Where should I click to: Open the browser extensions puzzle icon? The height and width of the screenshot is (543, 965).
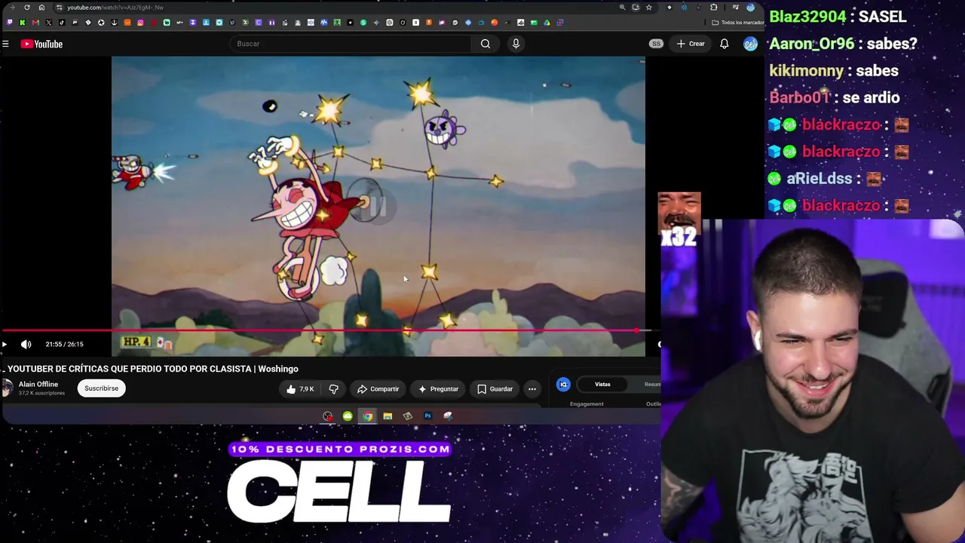tap(714, 8)
